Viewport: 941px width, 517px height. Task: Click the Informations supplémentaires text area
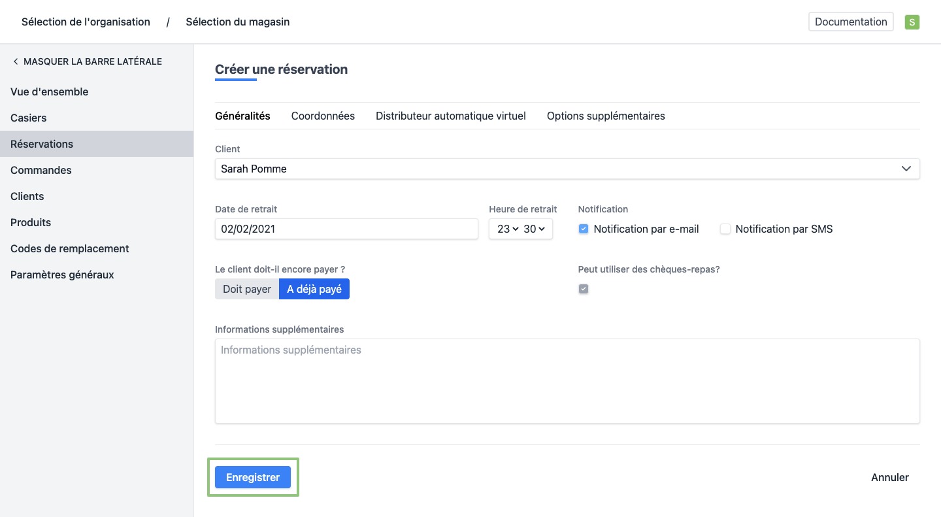(567, 380)
